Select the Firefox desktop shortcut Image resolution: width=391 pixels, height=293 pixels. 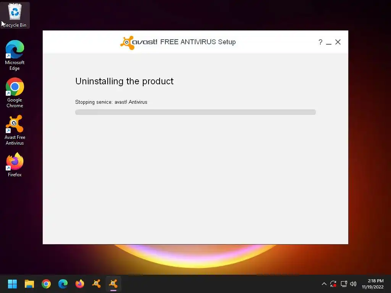[15, 164]
